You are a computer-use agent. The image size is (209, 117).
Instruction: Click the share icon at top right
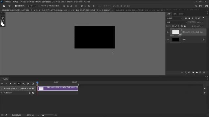point(206,6)
